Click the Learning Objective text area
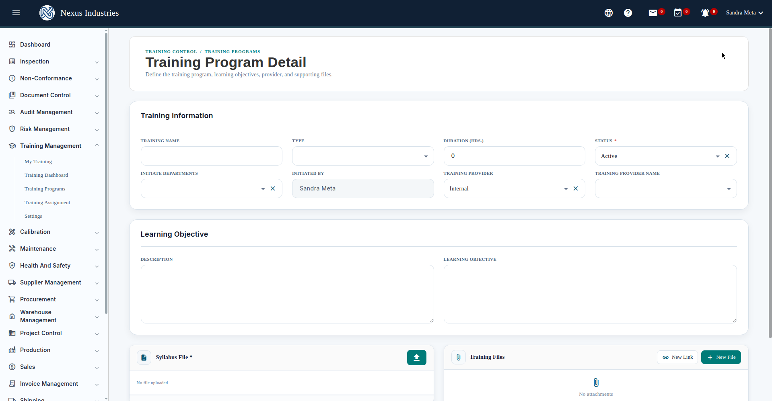This screenshot has height=401, width=772. click(x=590, y=294)
